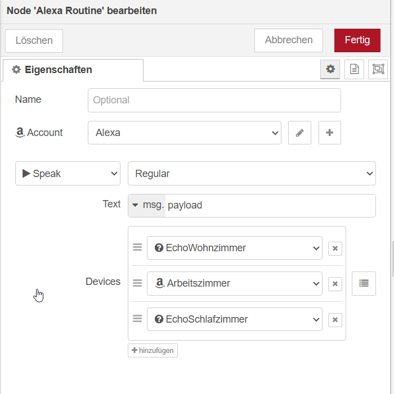Switch to the Eigenschaften tab
The height and width of the screenshot is (394, 394).
tap(73, 70)
